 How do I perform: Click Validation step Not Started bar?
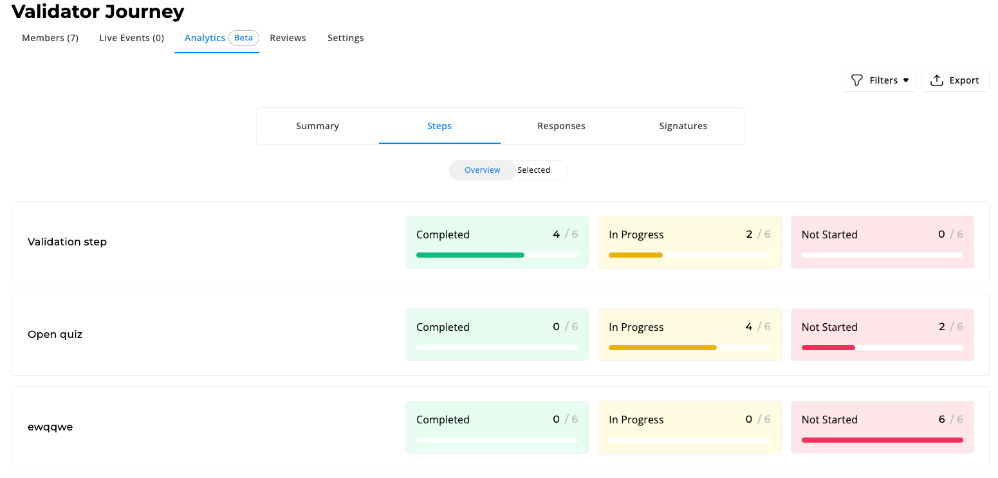(882, 255)
